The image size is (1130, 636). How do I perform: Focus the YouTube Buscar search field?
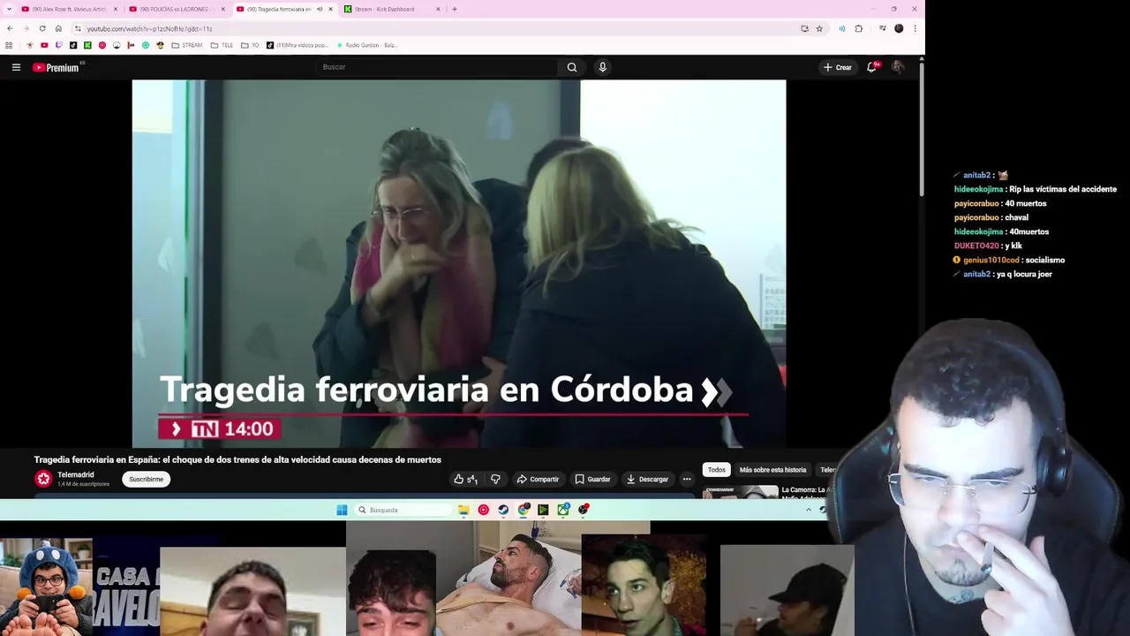[x=437, y=67]
